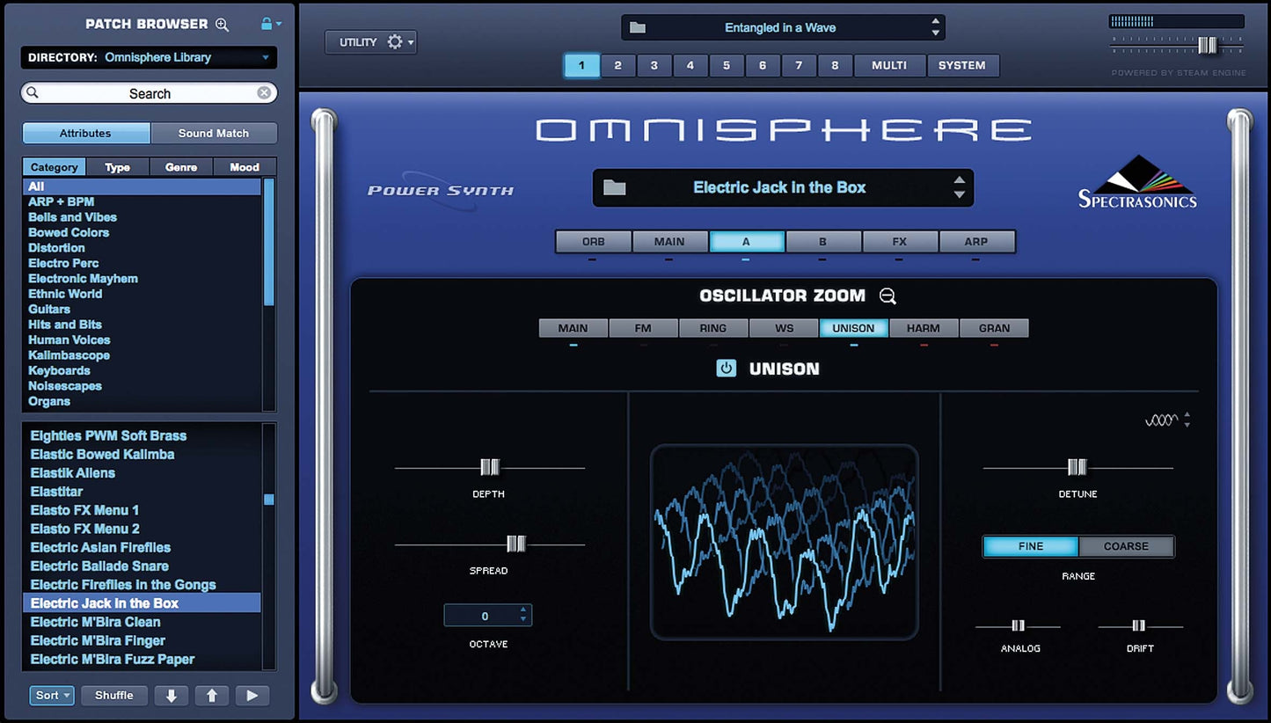Viewport: 1271px width, 723px height.
Task: Click the clear search X icon
Action: (x=264, y=93)
